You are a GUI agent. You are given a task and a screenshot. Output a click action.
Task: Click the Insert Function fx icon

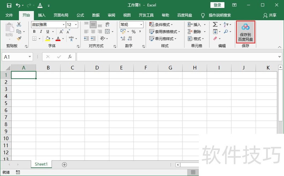(70, 57)
